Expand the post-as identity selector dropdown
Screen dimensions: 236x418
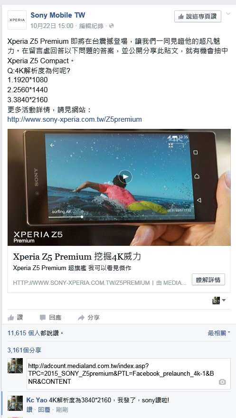(x=219, y=301)
